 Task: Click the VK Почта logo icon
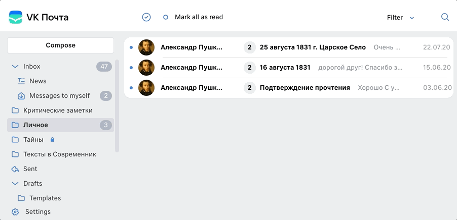click(15, 17)
